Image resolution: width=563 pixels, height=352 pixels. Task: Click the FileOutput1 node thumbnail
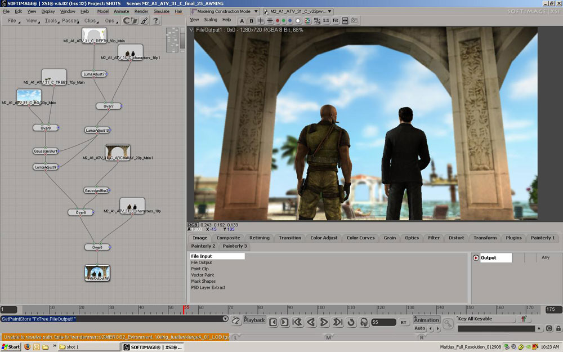pos(97,273)
